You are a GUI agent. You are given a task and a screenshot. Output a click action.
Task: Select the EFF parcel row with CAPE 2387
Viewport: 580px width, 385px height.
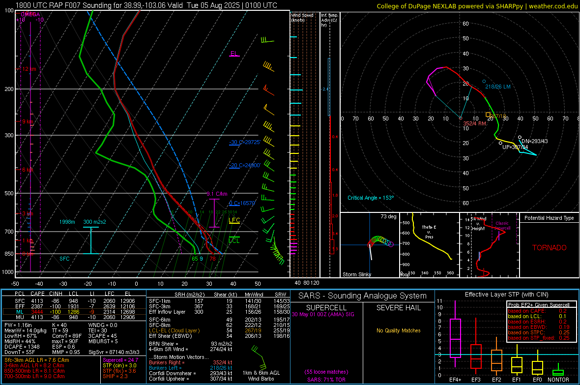[75, 306]
